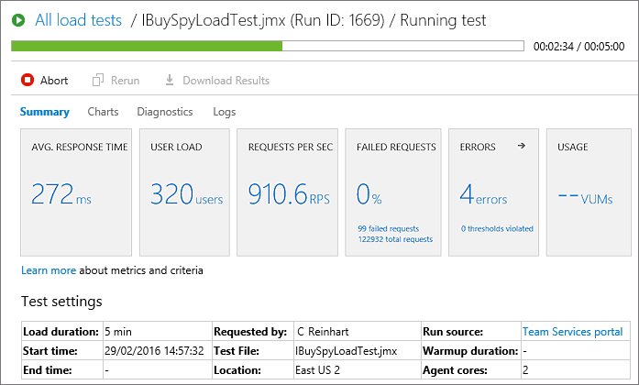Select the User Load 320 users value

187,194
